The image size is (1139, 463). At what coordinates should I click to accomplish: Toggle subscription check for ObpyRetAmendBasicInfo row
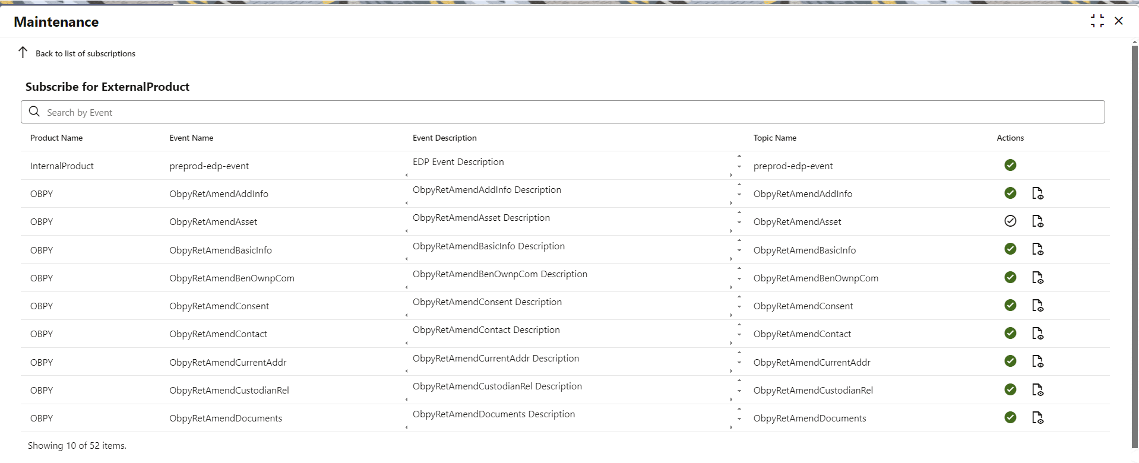(1010, 249)
